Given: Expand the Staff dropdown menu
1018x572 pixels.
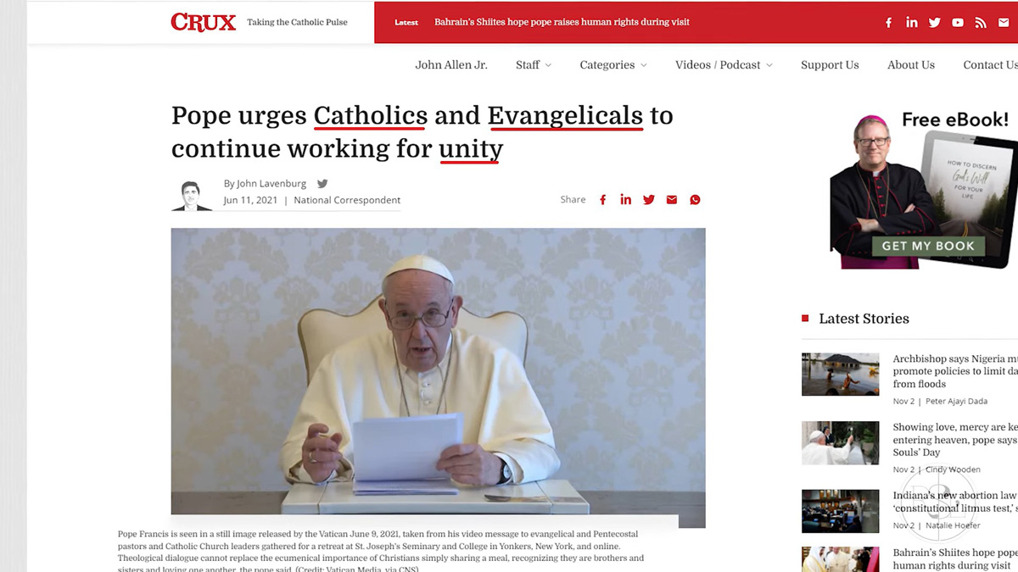Looking at the screenshot, I should click(x=534, y=64).
